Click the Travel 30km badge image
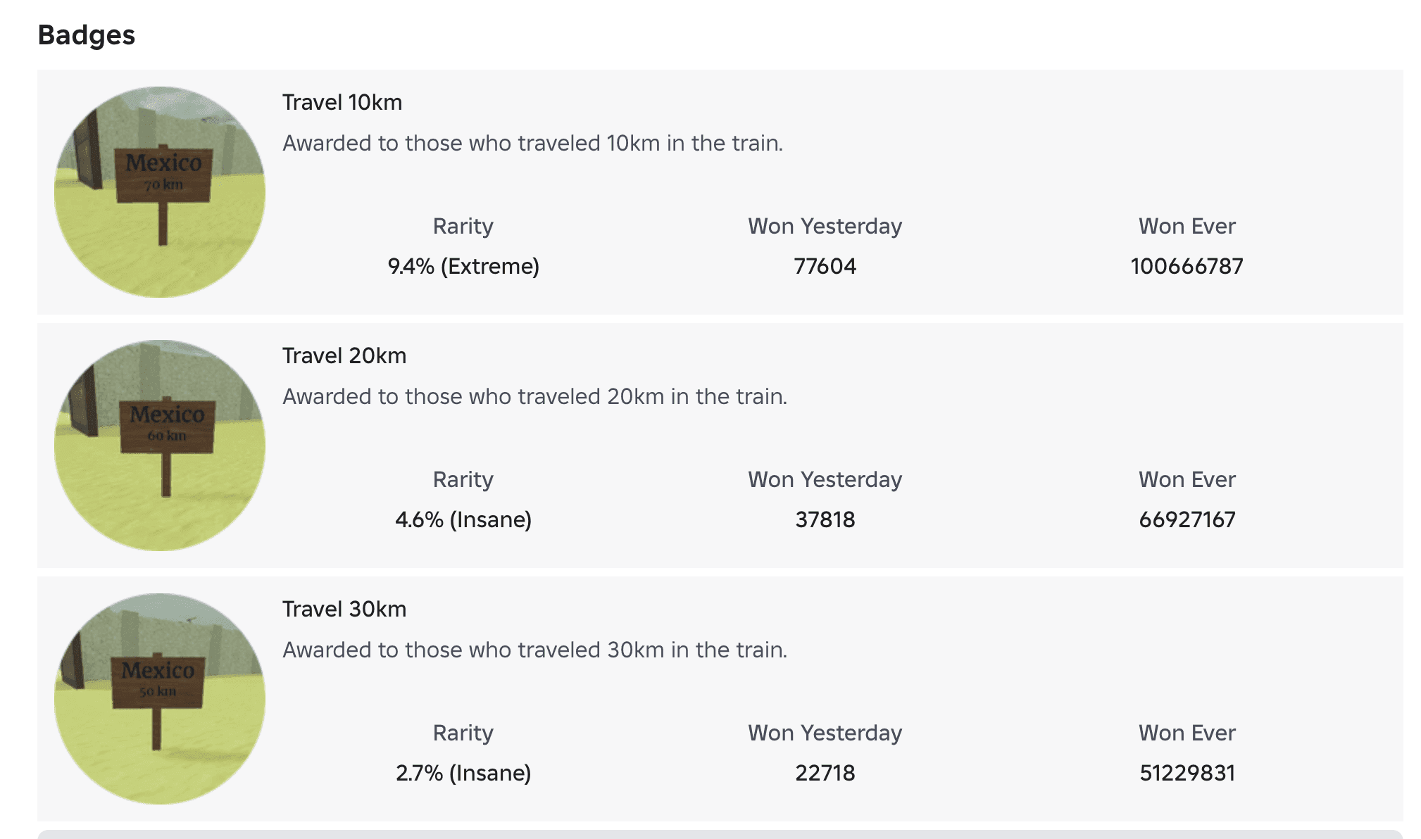The width and height of the screenshot is (1421, 839). pyautogui.click(x=160, y=698)
